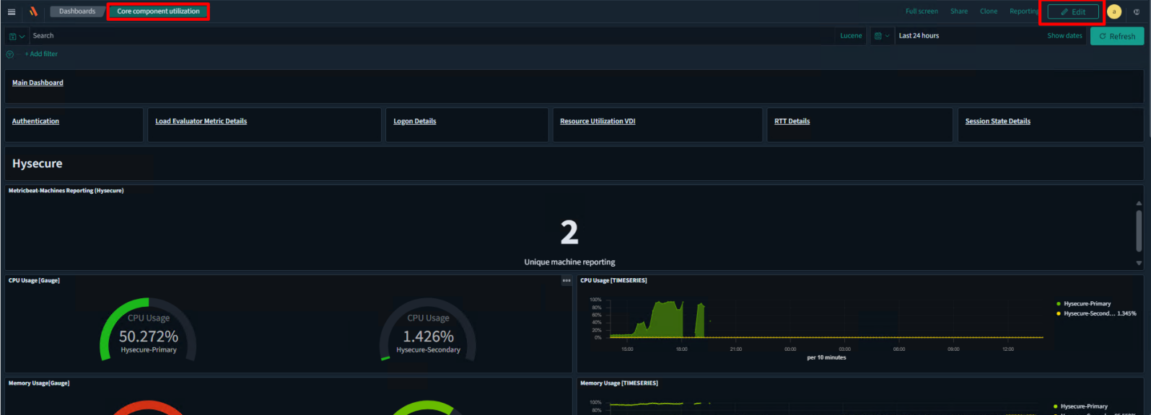The image size is (1151, 415).
Task: Toggle Hysecure-Secondary series in CPU legend
Action: coord(1089,313)
